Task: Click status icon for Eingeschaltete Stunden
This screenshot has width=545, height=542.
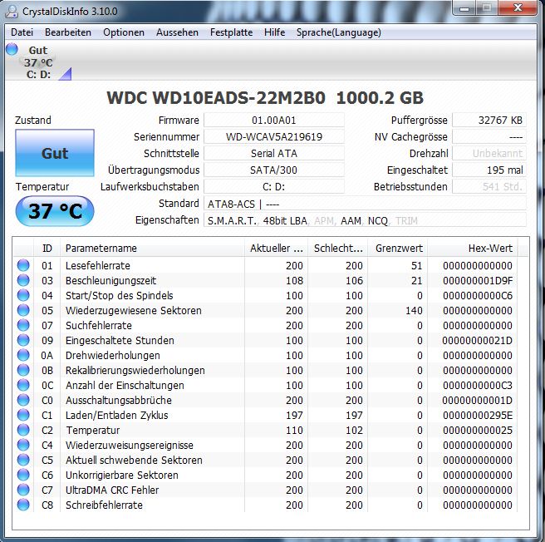Action: tap(23, 340)
